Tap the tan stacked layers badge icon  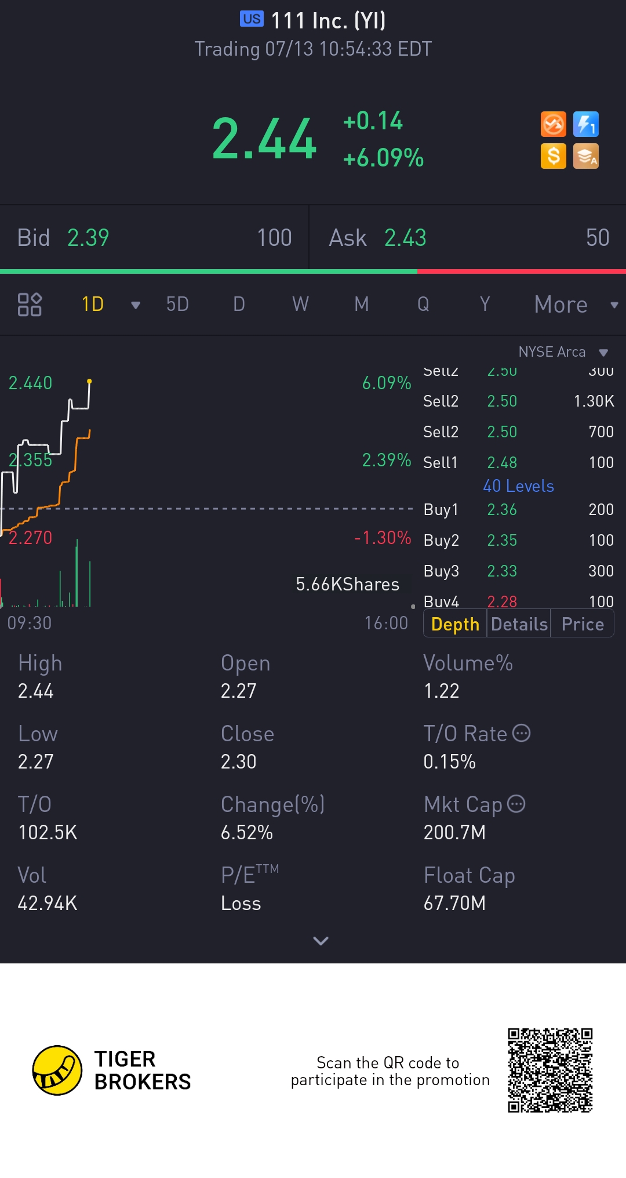[x=585, y=156]
